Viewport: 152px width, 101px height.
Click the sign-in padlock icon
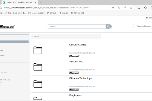tap(134, 26)
